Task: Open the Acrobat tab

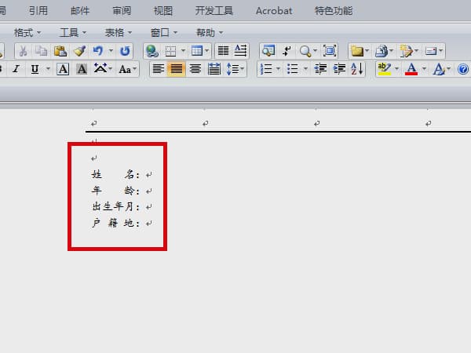Action: click(274, 11)
